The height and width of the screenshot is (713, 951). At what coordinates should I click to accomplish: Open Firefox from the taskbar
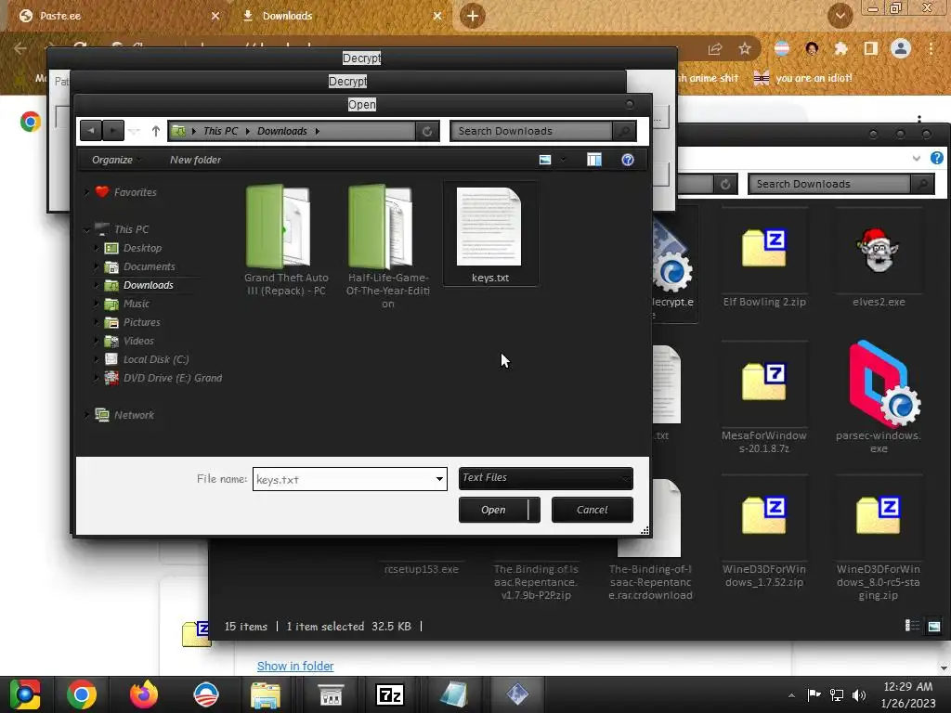coord(144,694)
